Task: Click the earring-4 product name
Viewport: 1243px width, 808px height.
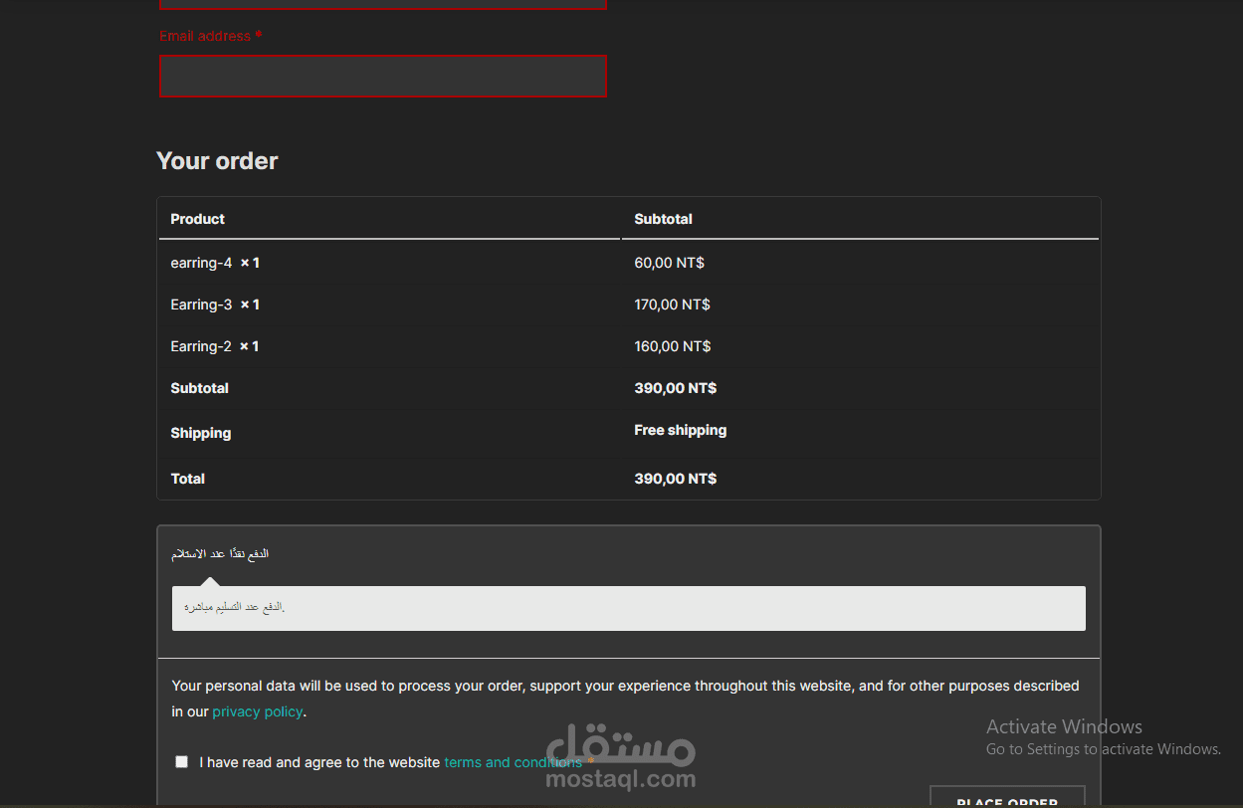Action: click(201, 263)
